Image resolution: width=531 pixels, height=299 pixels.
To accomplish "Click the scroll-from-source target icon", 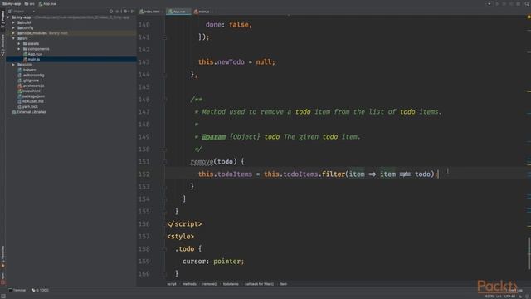I will (111, 12).
